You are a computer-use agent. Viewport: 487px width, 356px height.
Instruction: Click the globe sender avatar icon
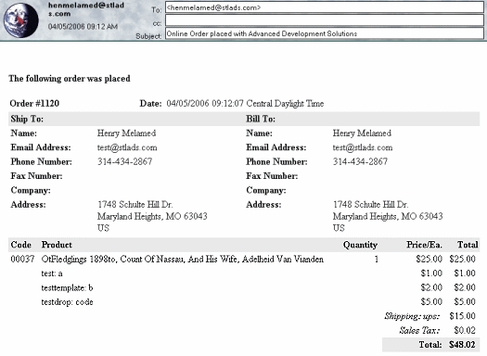(21, 20)
